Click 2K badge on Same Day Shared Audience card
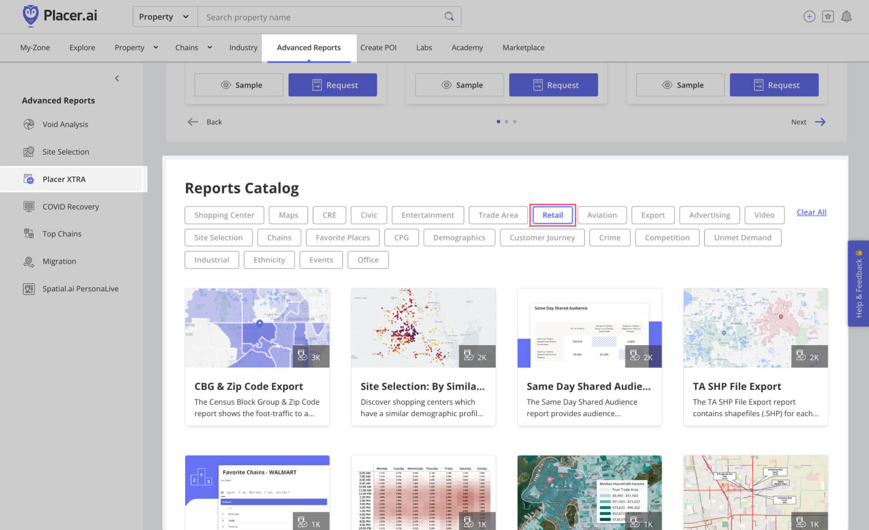 pyautogui.click(x=643, y=357)
